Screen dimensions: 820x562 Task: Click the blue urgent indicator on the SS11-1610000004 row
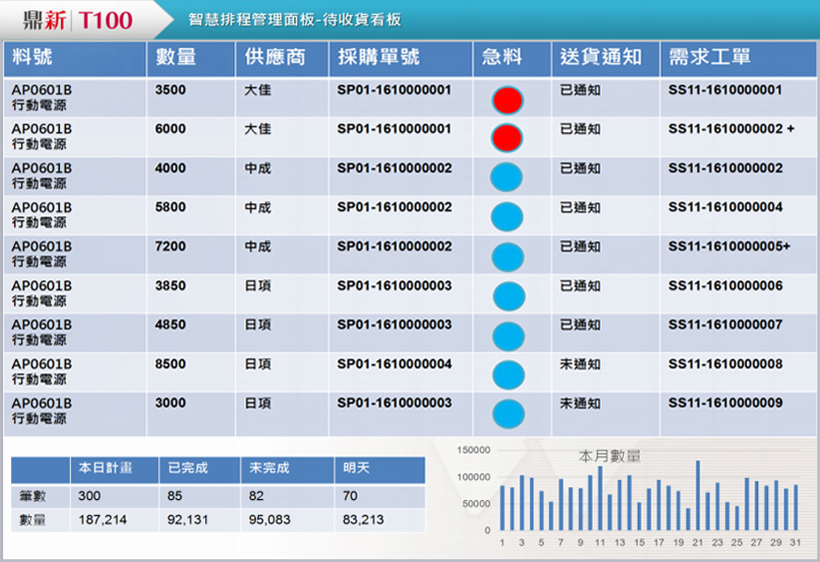507,215
